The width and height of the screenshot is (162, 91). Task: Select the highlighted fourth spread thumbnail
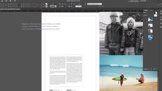coord(150,37)
